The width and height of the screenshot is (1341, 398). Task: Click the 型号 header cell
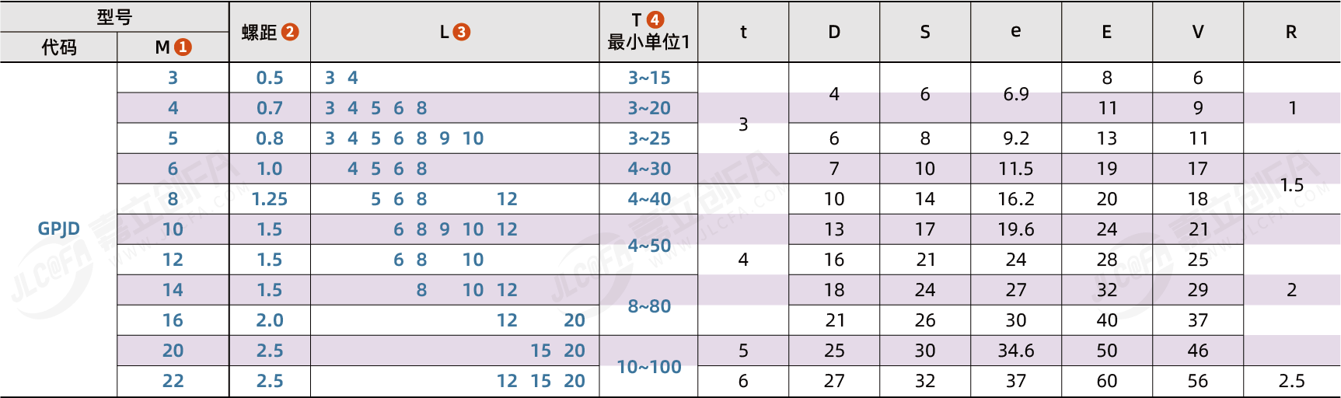click(114, 17)
